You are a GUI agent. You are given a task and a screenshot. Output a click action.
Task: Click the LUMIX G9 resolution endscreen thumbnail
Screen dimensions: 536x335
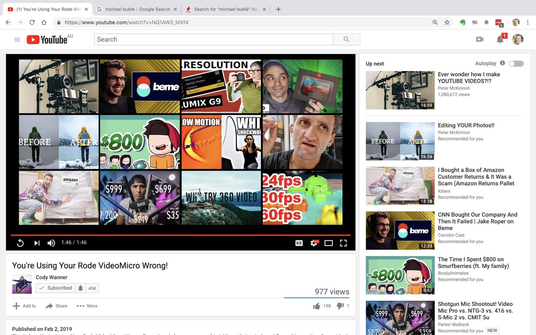pyautogui.click(x=221, y=86)
